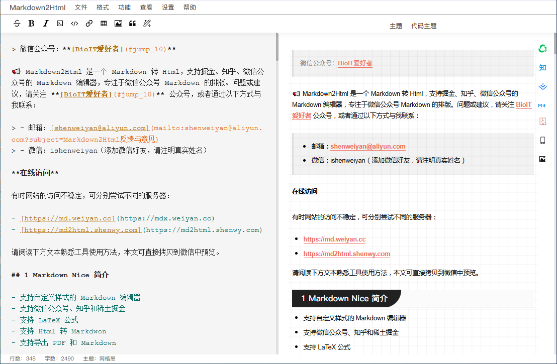Open the 主题 theme dropdown
557x364 pixels.
(396, 26)
